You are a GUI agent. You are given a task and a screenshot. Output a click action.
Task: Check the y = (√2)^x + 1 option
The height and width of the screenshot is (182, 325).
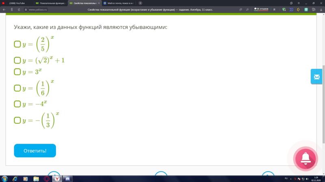pos(17,60)
